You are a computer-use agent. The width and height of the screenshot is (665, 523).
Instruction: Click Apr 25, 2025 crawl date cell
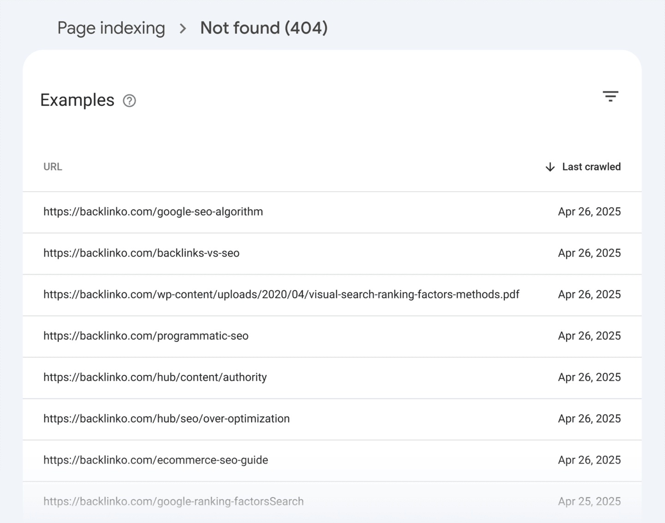tap(589, 501)
